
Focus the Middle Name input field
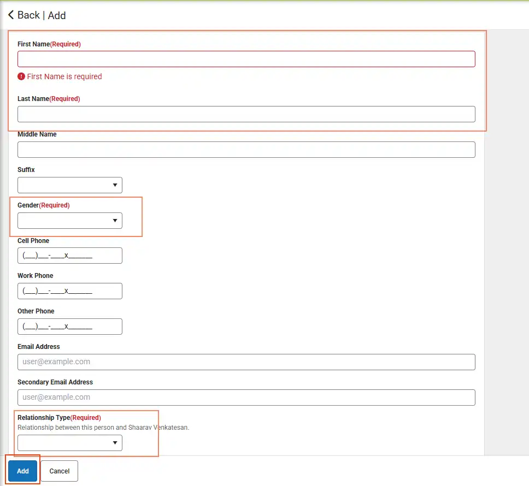point(246,150)
